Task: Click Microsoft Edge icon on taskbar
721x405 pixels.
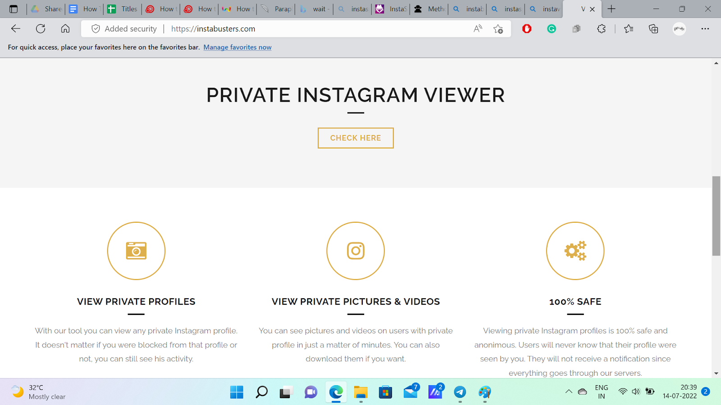Action: 336,392
